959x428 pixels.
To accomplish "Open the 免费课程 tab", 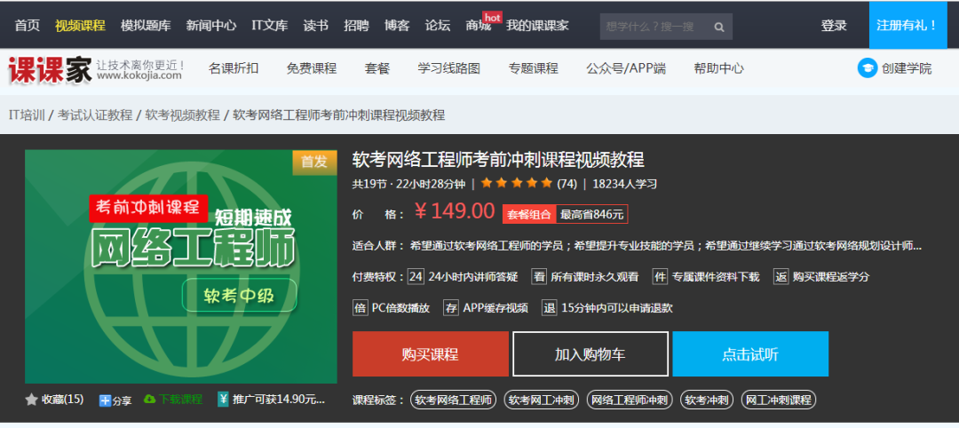I will [312, 68].
